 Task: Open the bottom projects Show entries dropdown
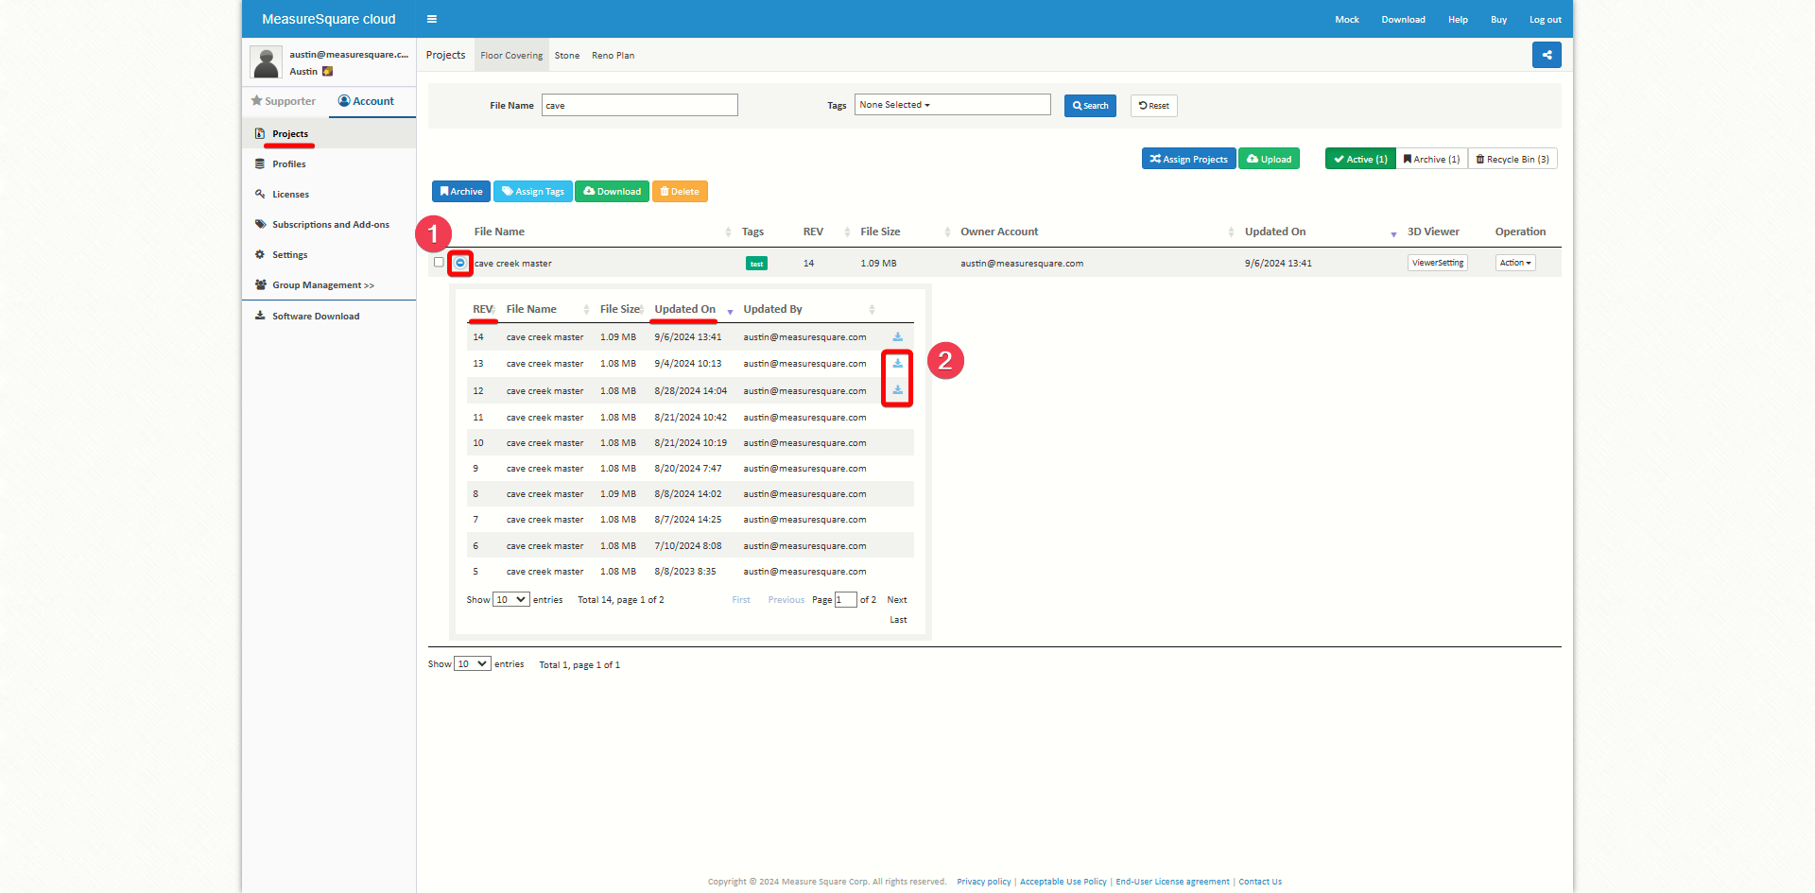pyautogui.click(x=472, y=664)
